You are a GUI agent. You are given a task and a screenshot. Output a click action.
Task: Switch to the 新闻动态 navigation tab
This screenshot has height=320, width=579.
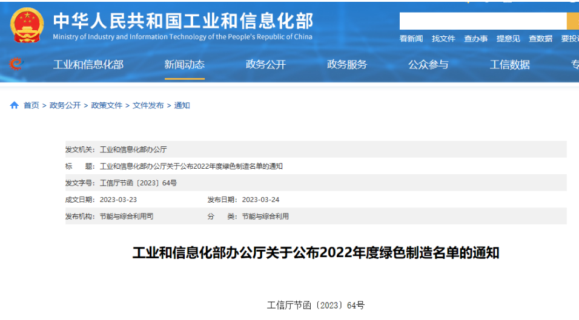(184, 65)
